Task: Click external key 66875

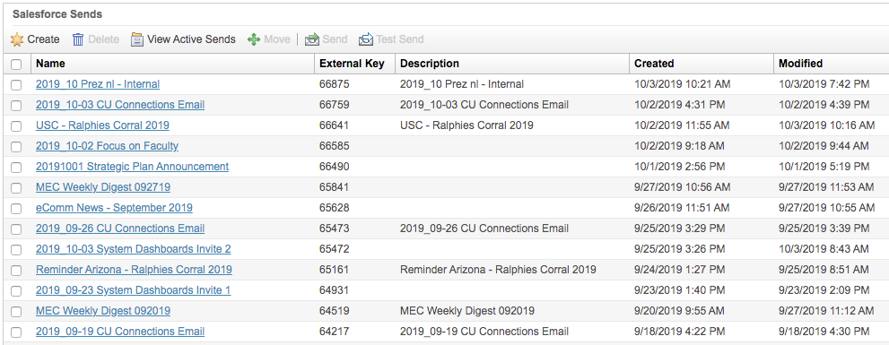Action: click(335, 84)
